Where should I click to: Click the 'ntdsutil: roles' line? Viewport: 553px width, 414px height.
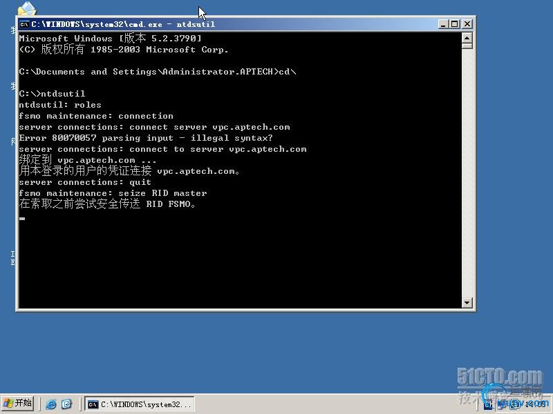point(60,105)
